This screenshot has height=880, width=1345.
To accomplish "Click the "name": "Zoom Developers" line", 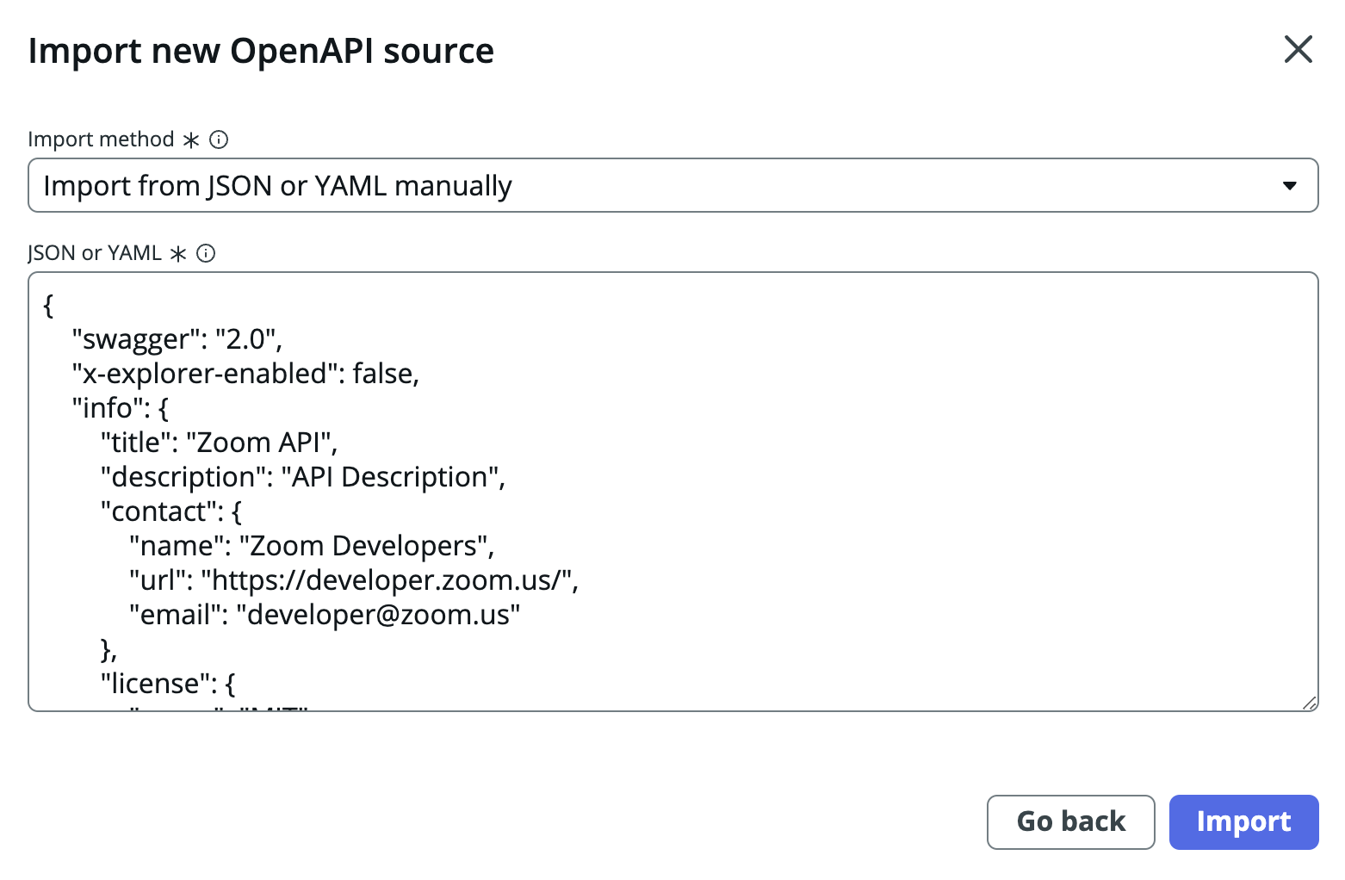I will coord(312,546).
